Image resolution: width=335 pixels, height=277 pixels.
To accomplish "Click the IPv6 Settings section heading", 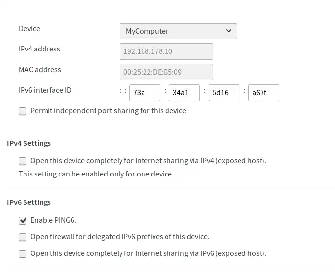I will pyautogui.click(x=29, y=202).
